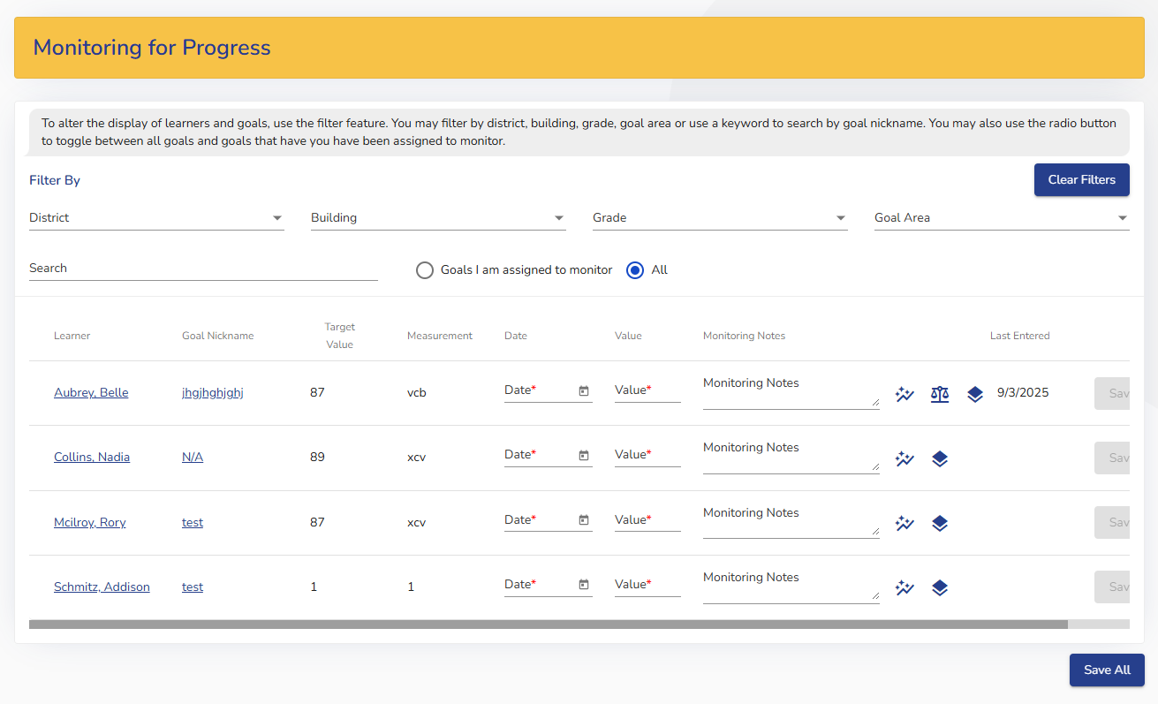Click the layers icon in Mcilroy, Rory row
Screen dimensions: 1158x704
tap(939, 523)
